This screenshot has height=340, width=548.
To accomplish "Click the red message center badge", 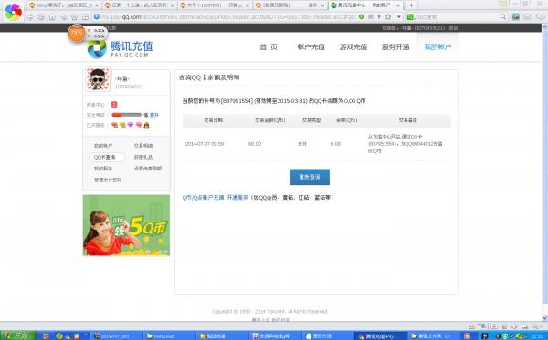I will [x=114, y=104].
